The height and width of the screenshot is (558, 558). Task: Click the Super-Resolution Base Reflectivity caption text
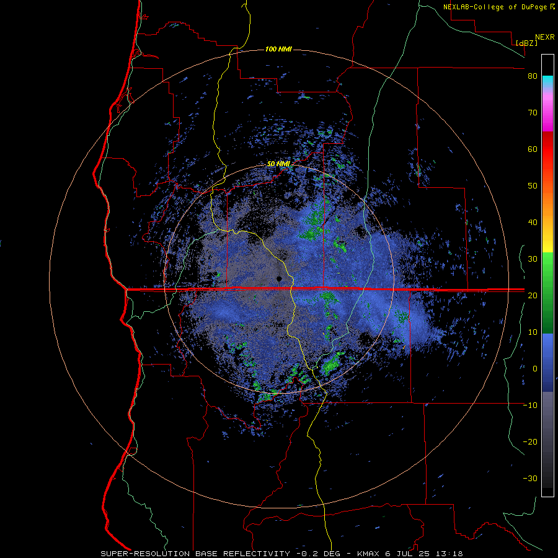[195, 554]
